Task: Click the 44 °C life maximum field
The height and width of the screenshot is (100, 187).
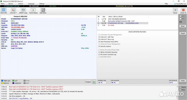Action: (115, 83)
